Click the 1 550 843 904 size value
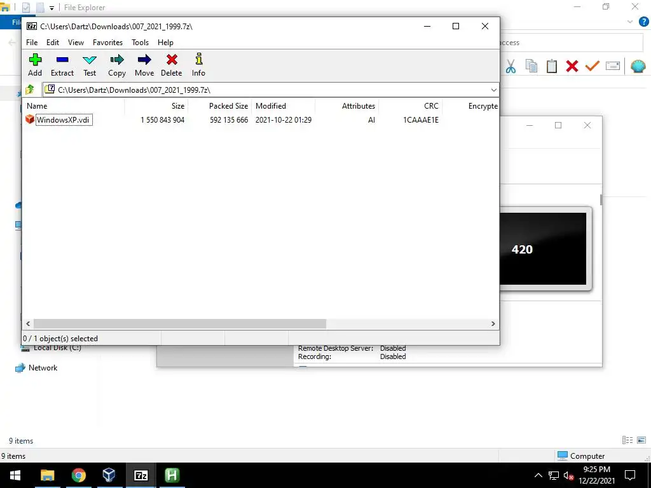 pos(162,120)
